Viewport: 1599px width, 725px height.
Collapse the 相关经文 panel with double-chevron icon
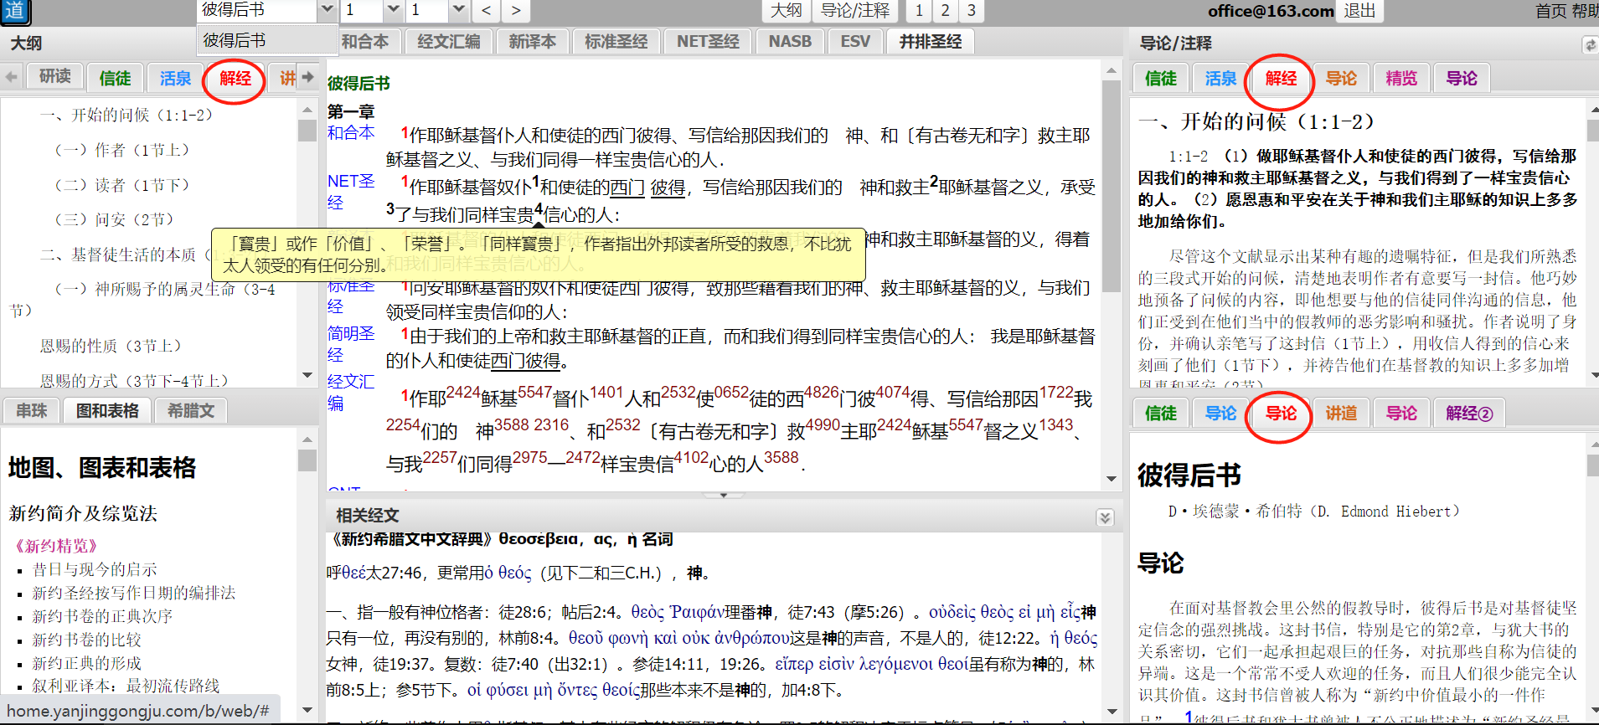[1105, 517]
